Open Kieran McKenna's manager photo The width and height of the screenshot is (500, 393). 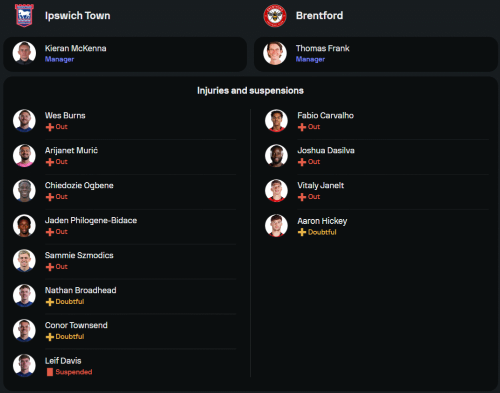[24, 53]
